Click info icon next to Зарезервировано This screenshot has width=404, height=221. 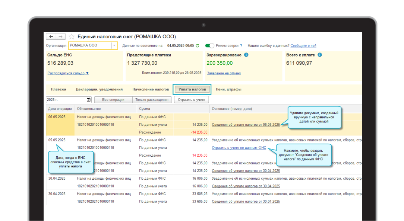pos(246,55)
